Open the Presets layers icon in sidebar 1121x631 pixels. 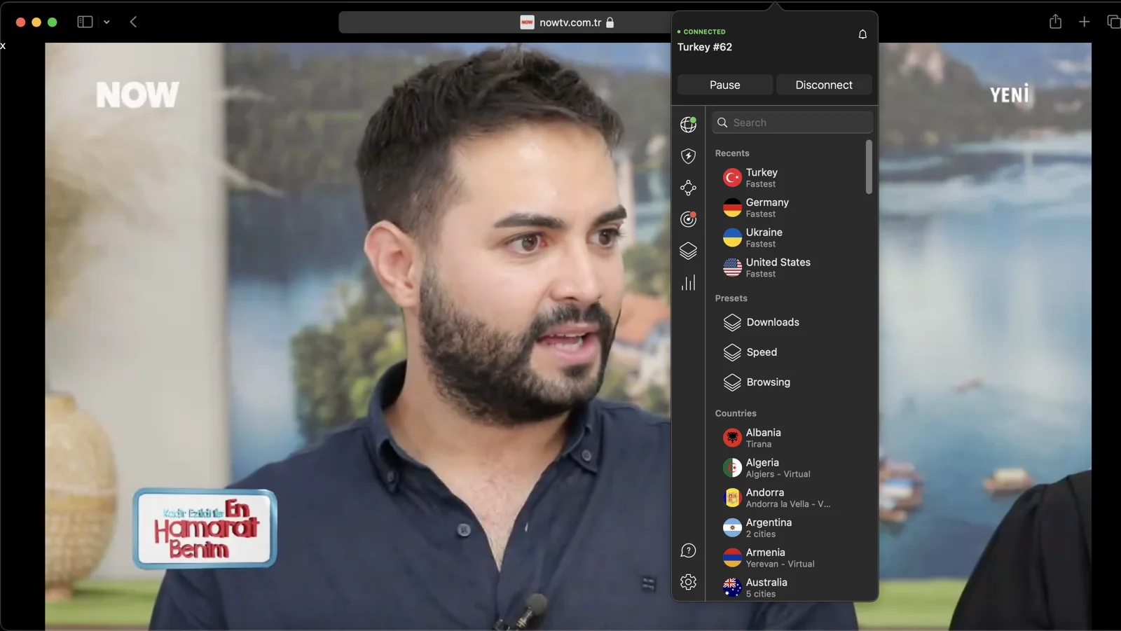(689, 251)
